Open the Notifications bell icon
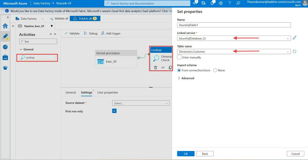Viewport: 308px width, 160px height. coord(212,3)
